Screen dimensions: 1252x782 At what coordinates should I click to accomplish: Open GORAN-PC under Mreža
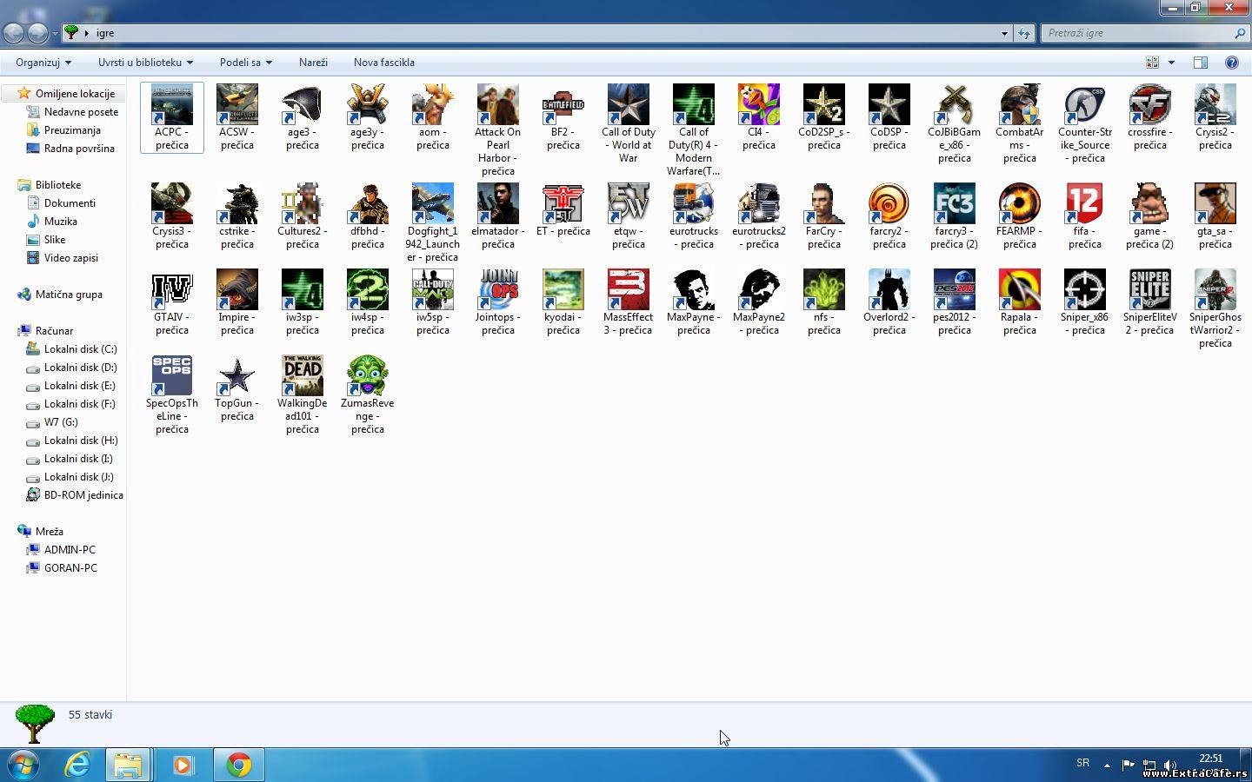[x=70, y=568]
